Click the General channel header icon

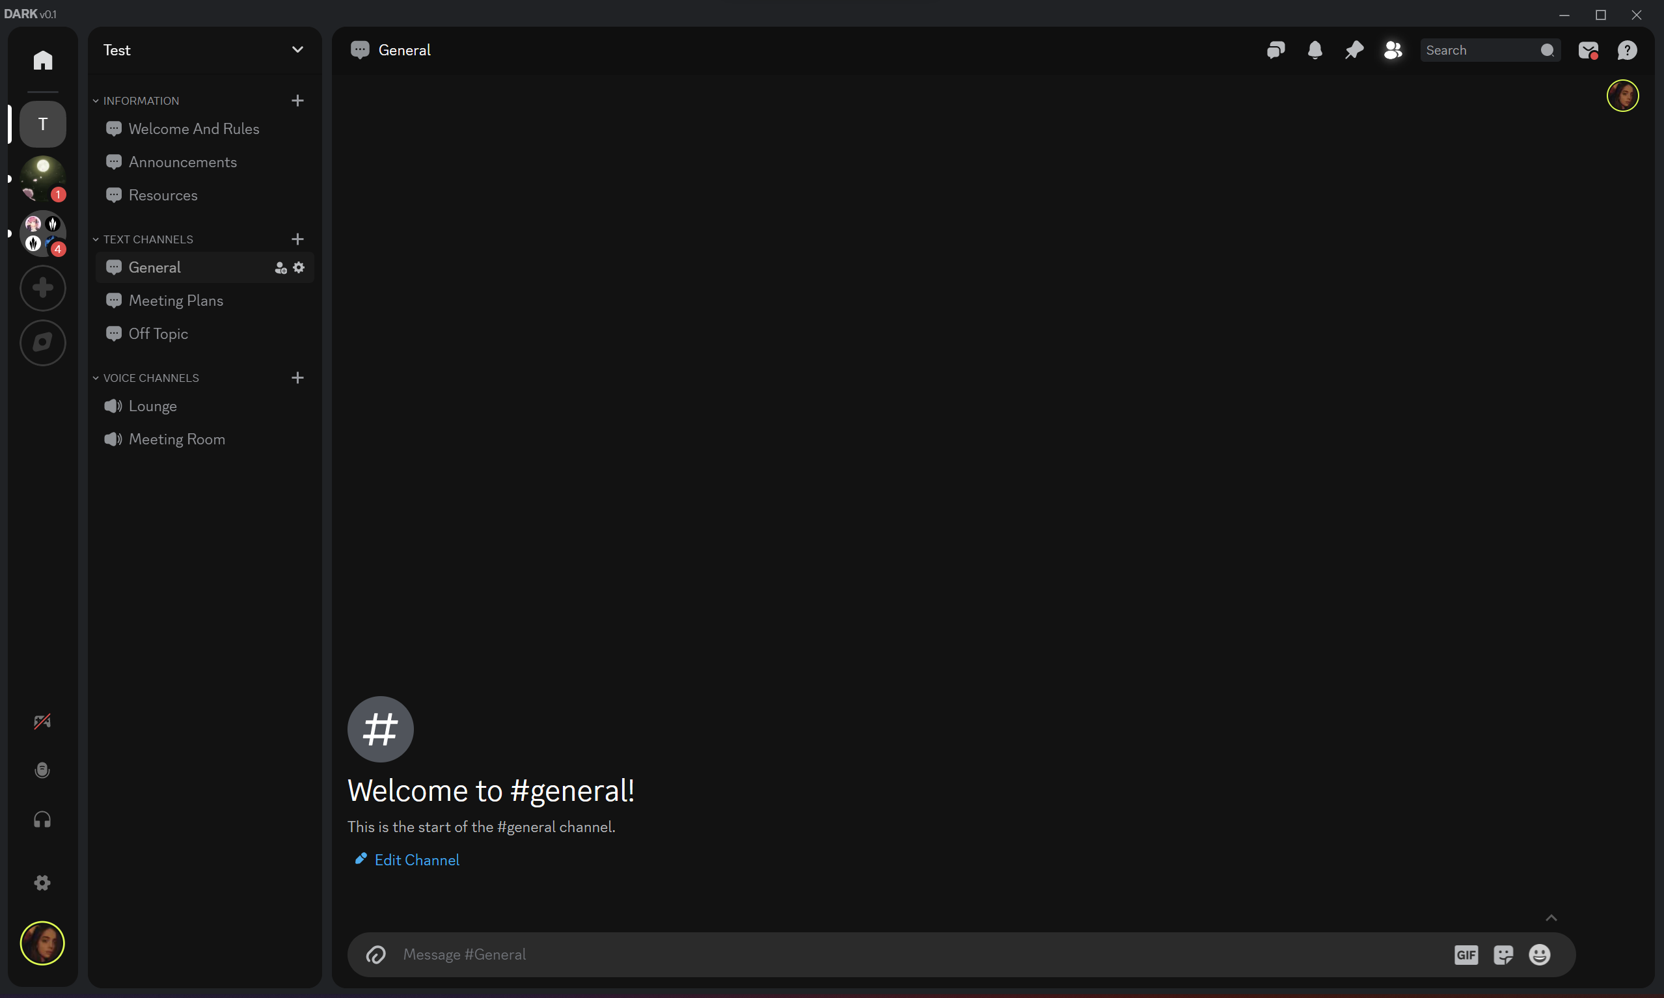coord(360,49)
